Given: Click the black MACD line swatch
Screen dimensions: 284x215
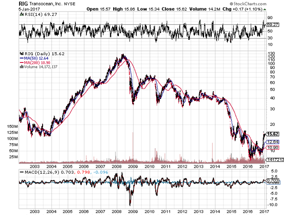Looking at the screenshot, I should tap(22, 172).
